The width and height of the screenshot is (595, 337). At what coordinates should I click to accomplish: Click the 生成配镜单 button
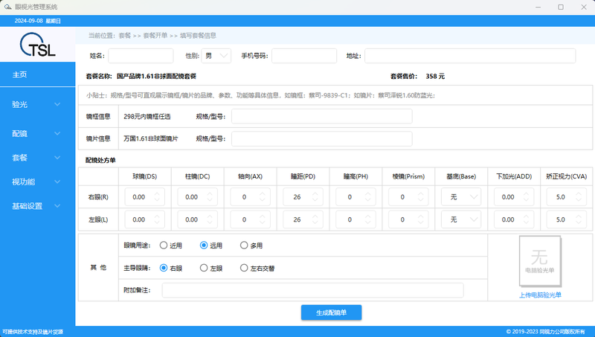click(331, 312)
